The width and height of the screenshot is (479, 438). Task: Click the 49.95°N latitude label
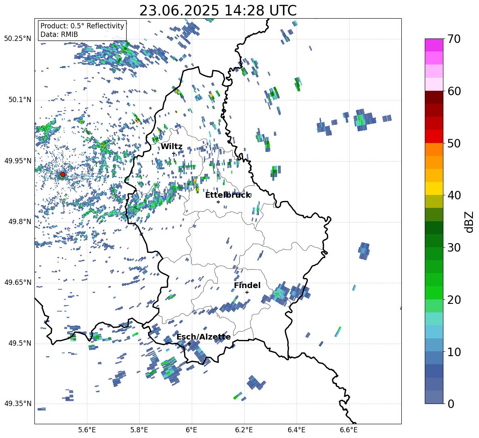pos(18,161)
